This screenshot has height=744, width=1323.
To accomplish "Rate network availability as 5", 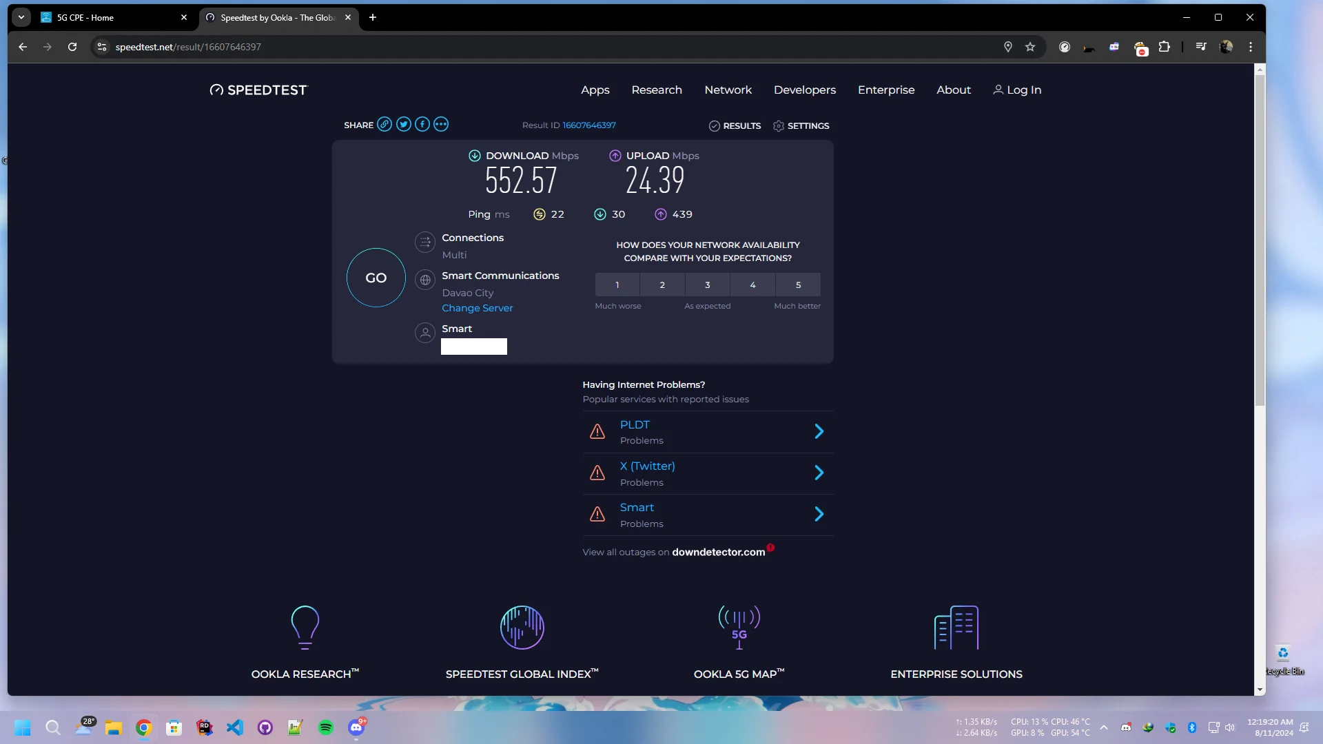I will (799, 285).
